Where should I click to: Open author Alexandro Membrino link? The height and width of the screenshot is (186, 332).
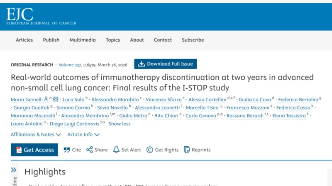tap(85, 116)
